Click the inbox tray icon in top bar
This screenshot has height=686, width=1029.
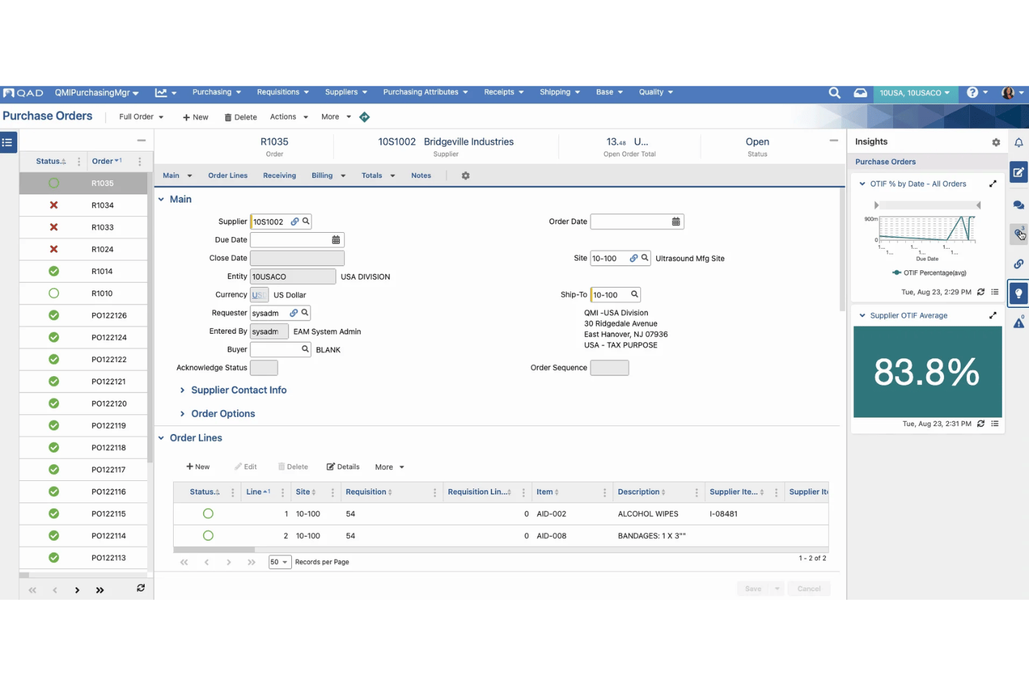pos(860,92)
